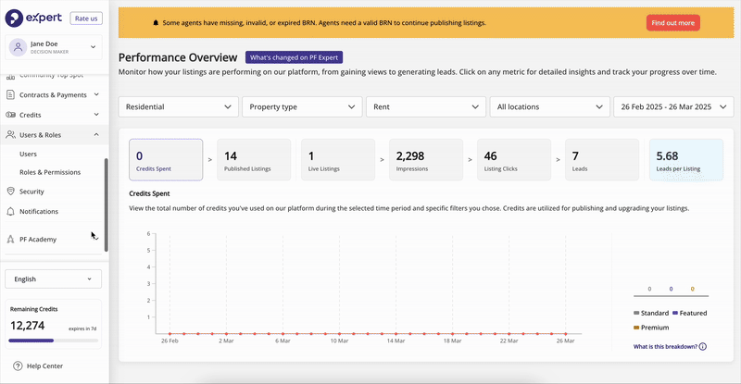Expand the Contracts & Payments chevron
This screenshot has width=741, height=384.
[96, 94]
